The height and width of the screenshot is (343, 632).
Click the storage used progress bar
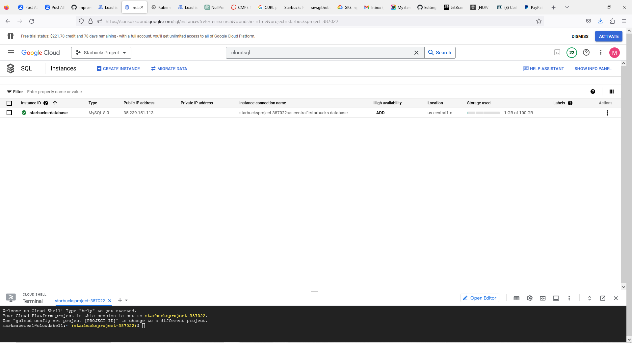[x=483, y=113]
